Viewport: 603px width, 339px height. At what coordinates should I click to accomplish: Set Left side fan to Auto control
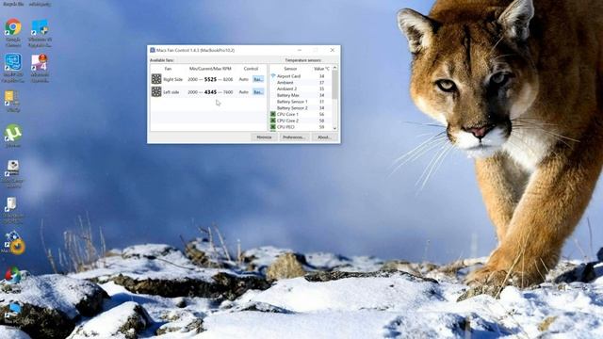pyautogui.click(x=243, y=92)
